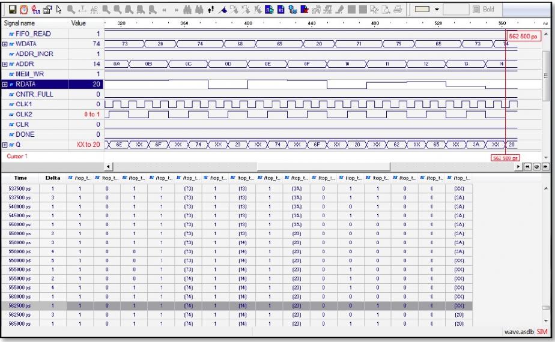The width and height of the screenshot is (555, 342).
Task: Click the print preview magnifier page icon
Action: coord(386,10)
